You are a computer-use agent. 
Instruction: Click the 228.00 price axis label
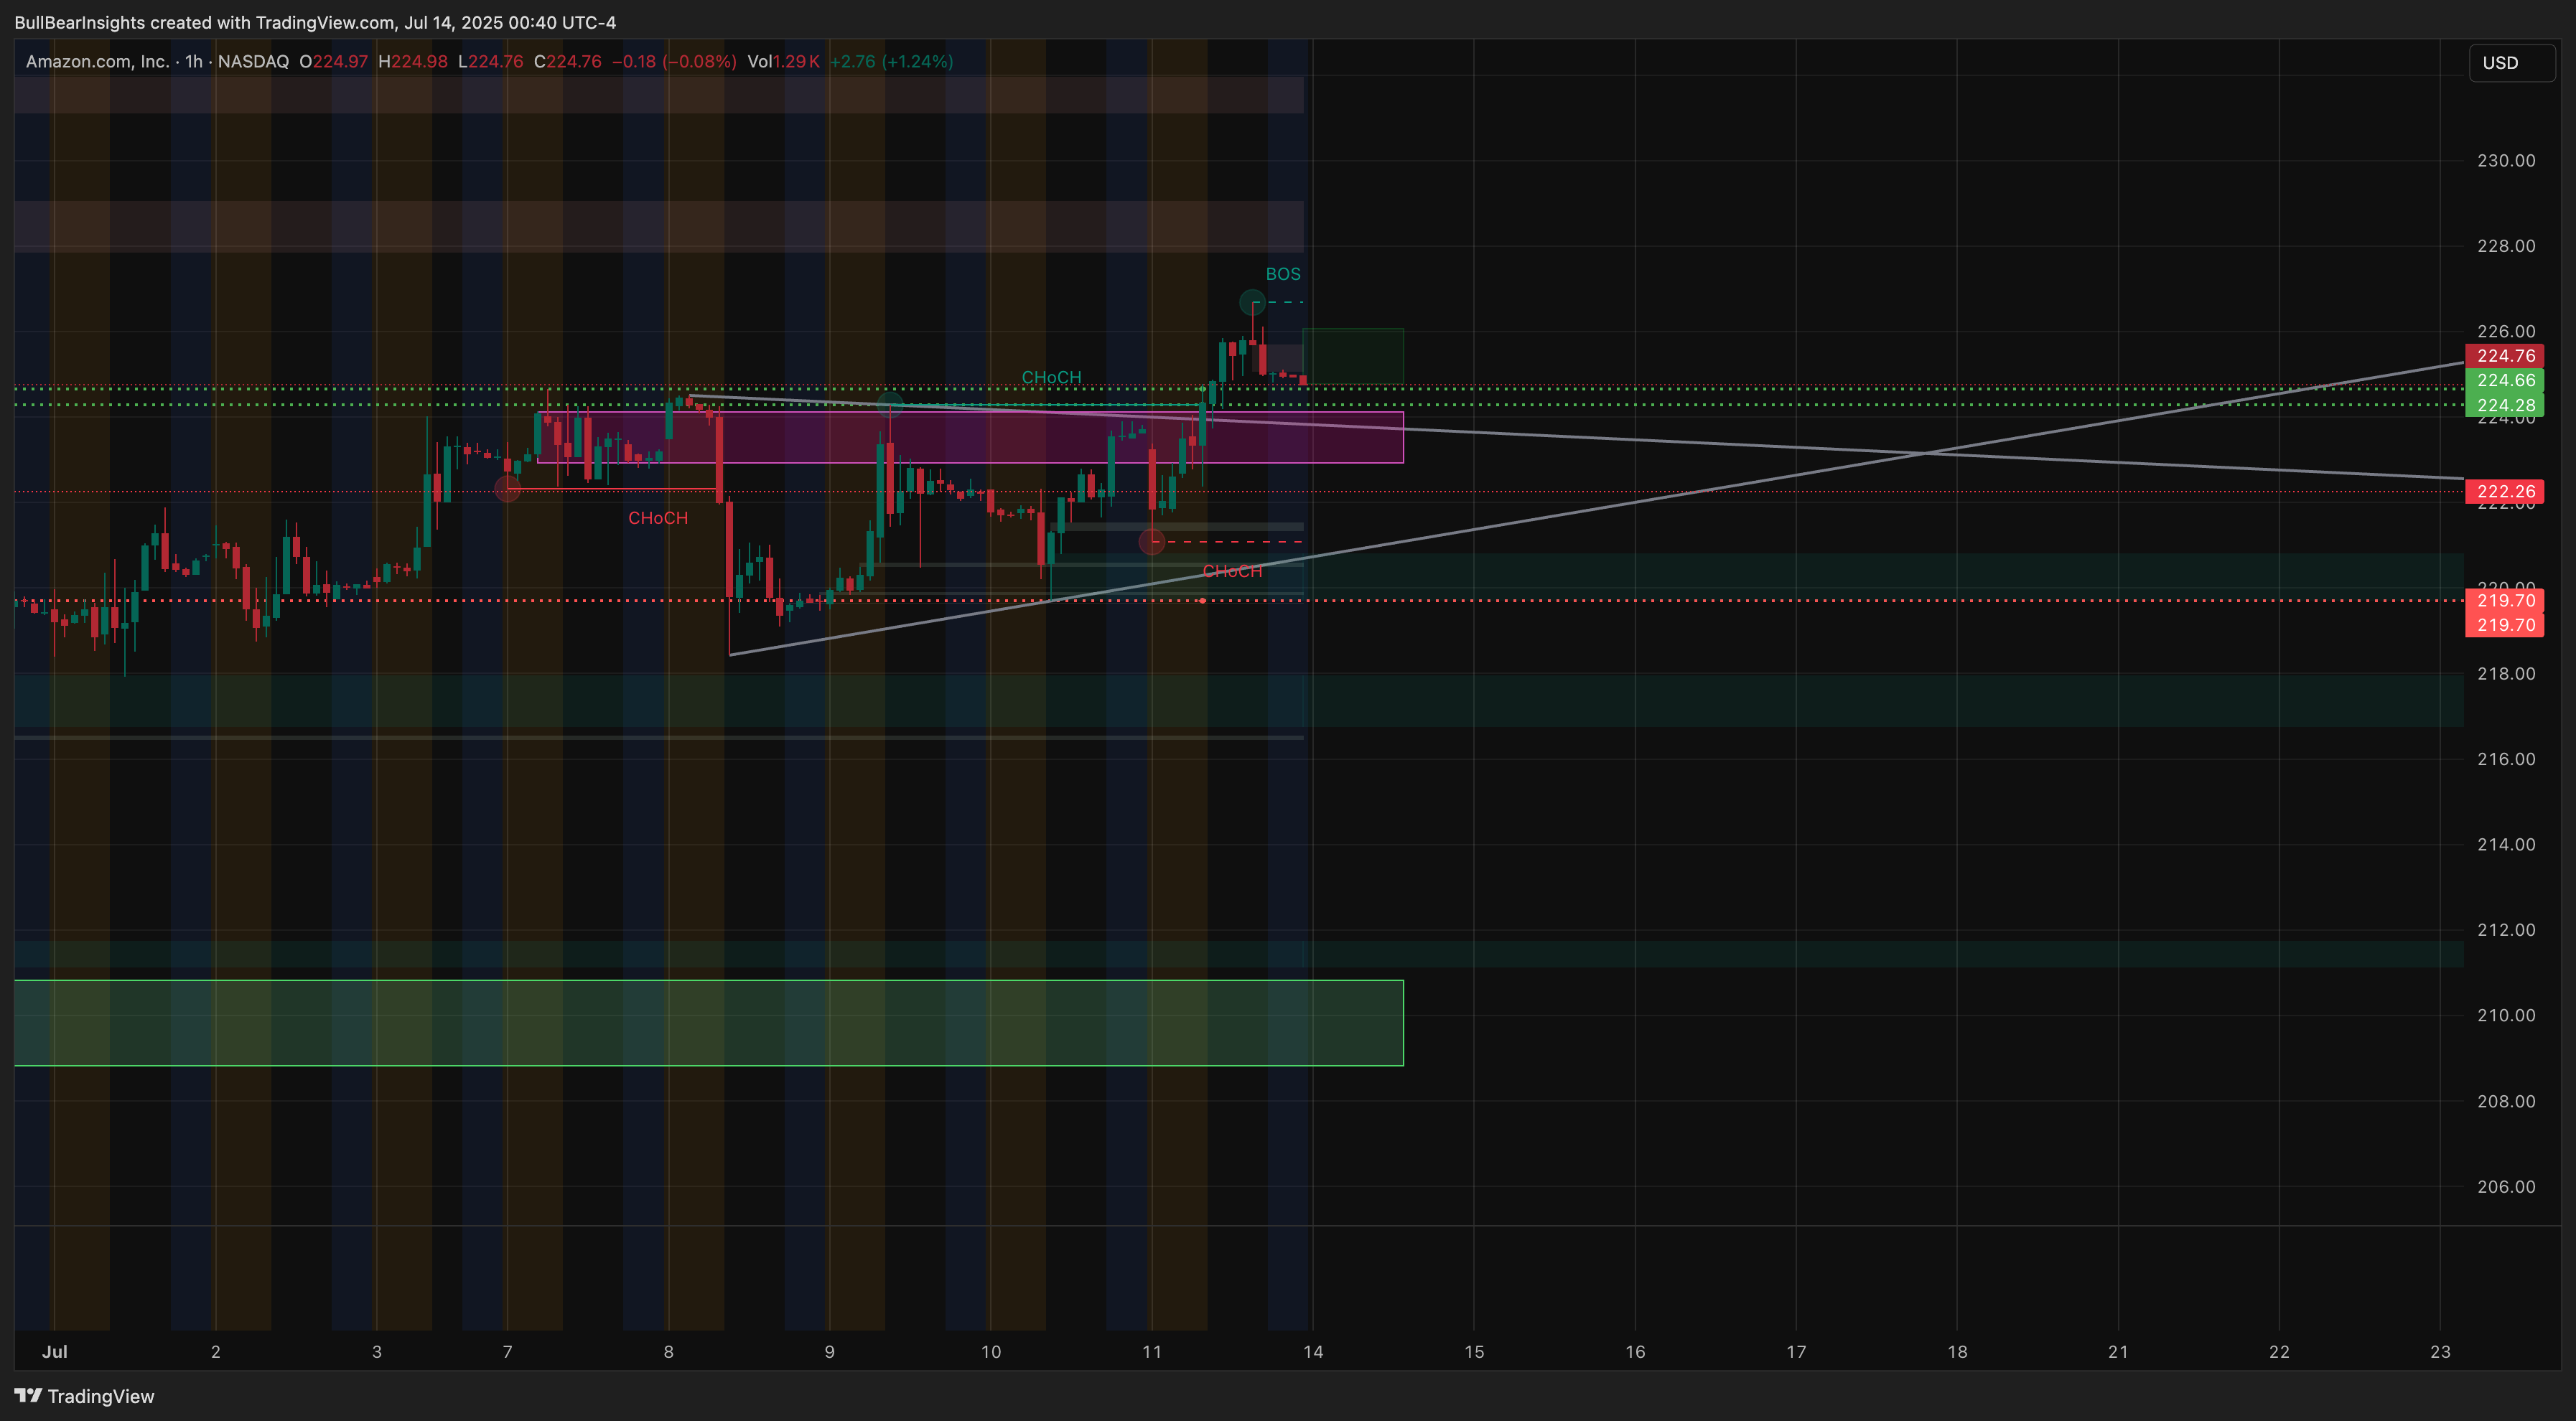coord(2505,246)
